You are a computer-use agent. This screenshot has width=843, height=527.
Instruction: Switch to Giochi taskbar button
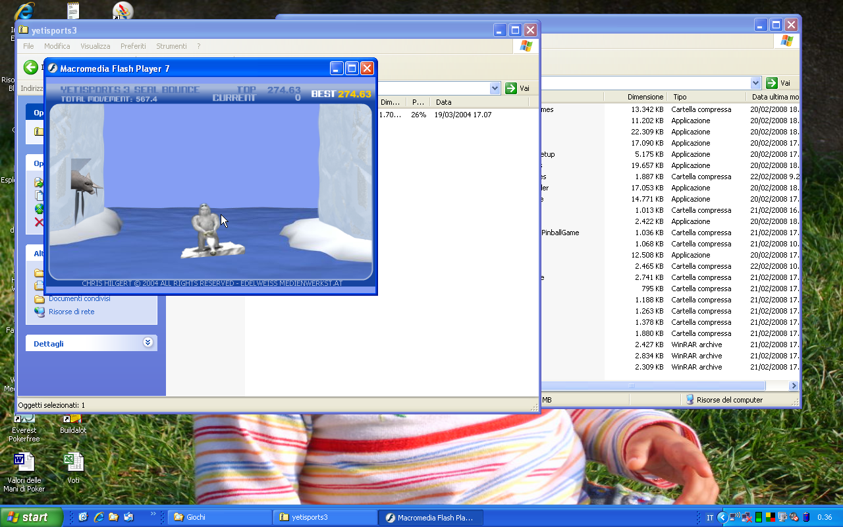click(219, 518)
